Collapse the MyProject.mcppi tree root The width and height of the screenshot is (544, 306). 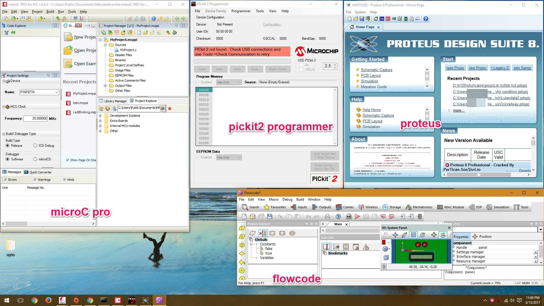coord(100,40)
